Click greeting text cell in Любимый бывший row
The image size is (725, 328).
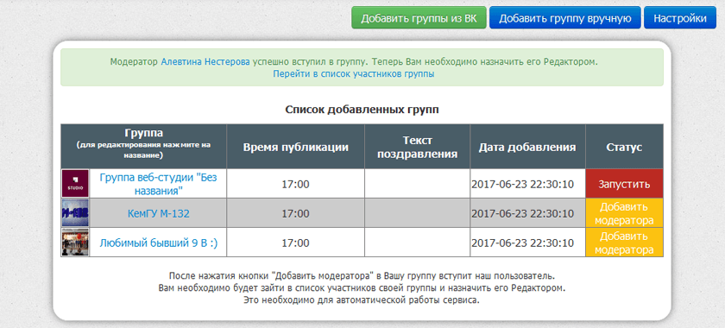coord(417,243)
